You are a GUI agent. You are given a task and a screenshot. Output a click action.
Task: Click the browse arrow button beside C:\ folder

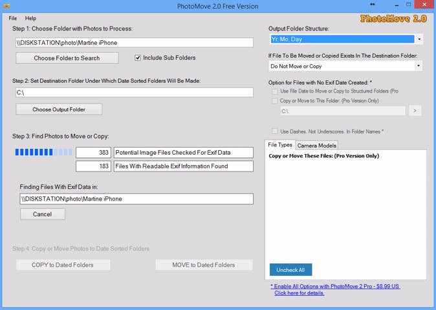pyautogui.click(x=415, y=111)
